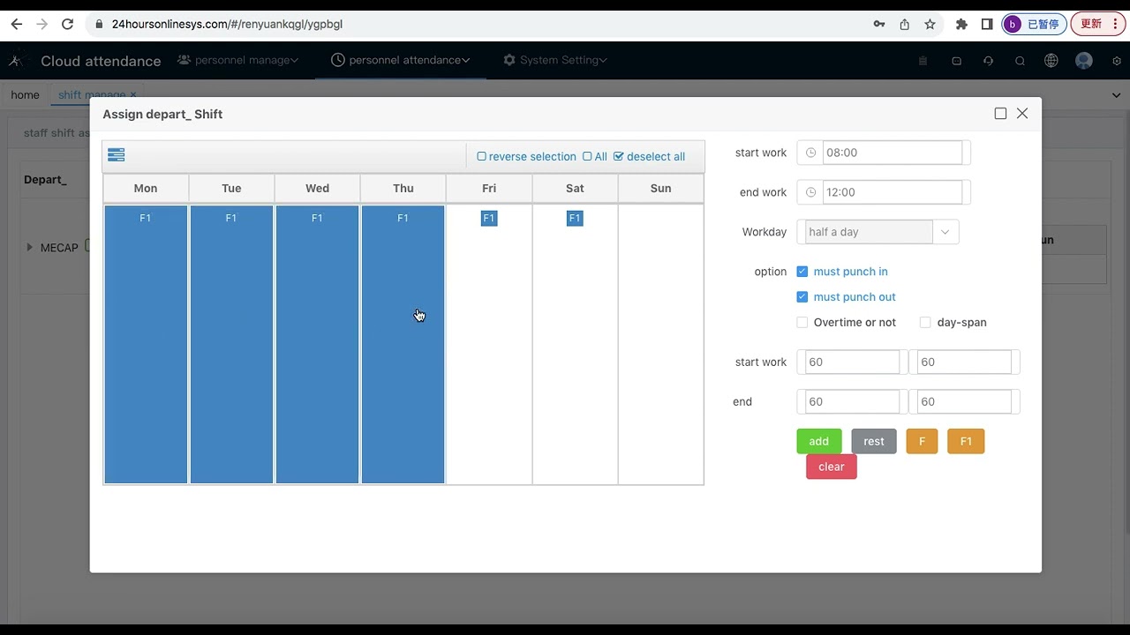The height and width of the screenshot is (635, 1130).
Task: Toggle the deselect all checkbox
Action: [618, 156]
